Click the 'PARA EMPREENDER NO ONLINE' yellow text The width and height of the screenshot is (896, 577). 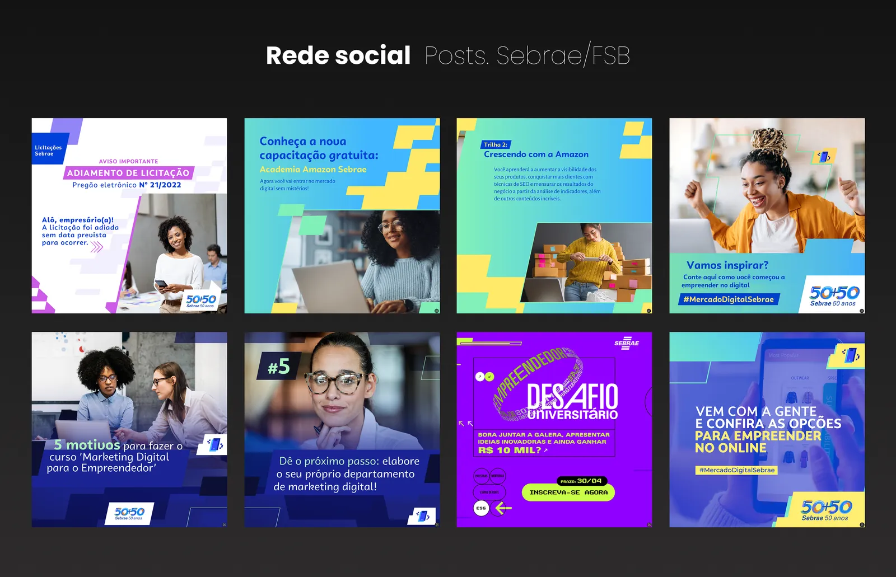[x=758, y=442]
